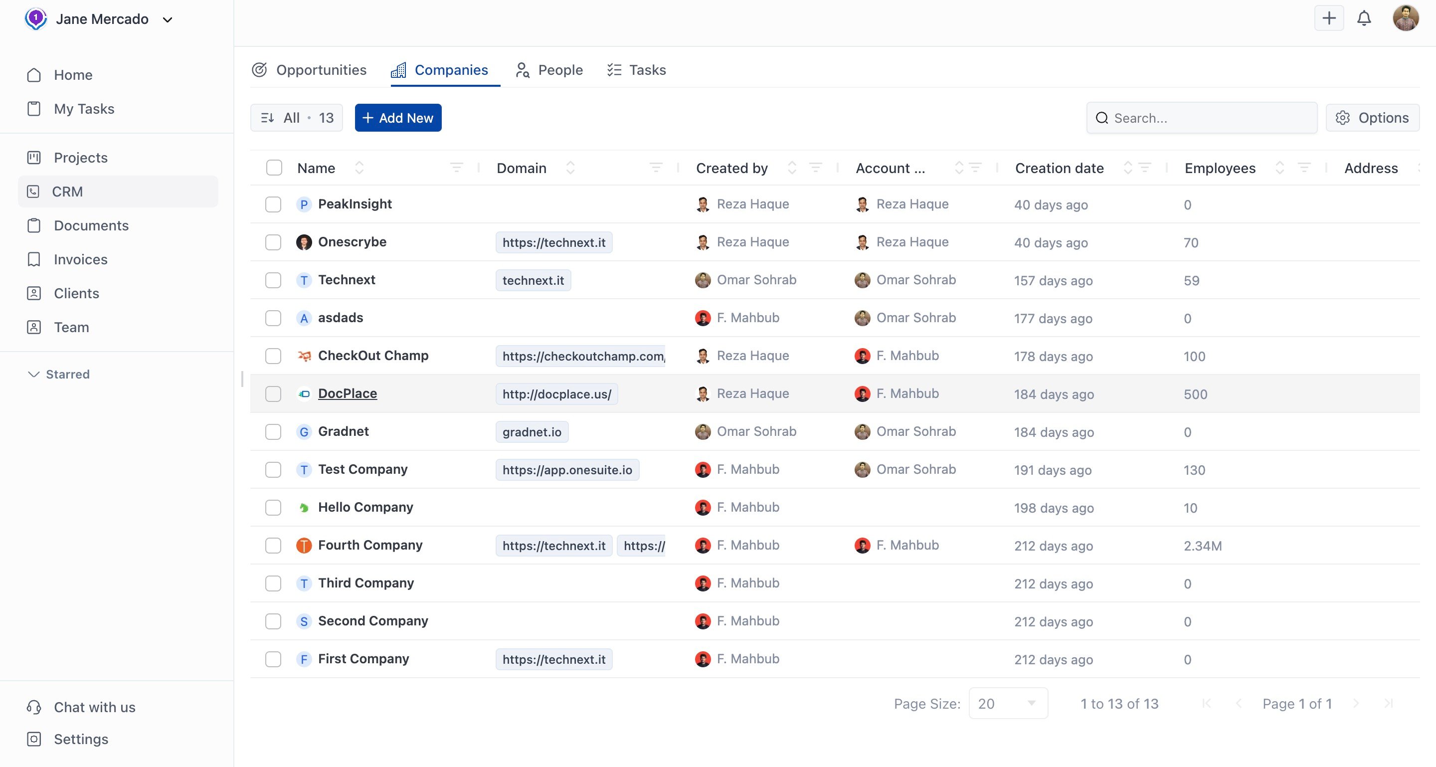Check the select-all header checkbox
The height and width of the screenshot is (767, 1436).
(274, 168)
